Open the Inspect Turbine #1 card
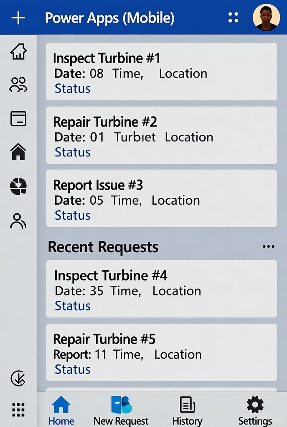The height and width of the screenshot is (427, 287). point(161,72)
